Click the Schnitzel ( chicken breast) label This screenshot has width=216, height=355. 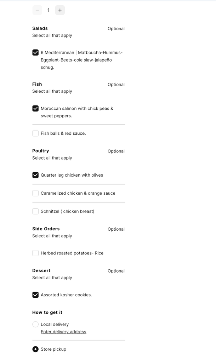click(x=67, y=211)
